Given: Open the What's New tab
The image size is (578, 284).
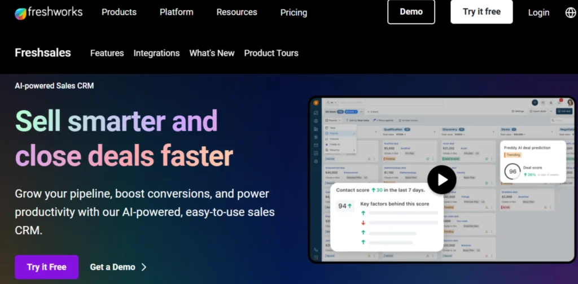Looking at the screenshot, I should click(212, 53).
